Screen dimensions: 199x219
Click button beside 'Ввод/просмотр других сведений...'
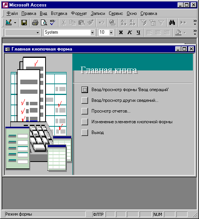pyautogui.click(x=85, y=100)
